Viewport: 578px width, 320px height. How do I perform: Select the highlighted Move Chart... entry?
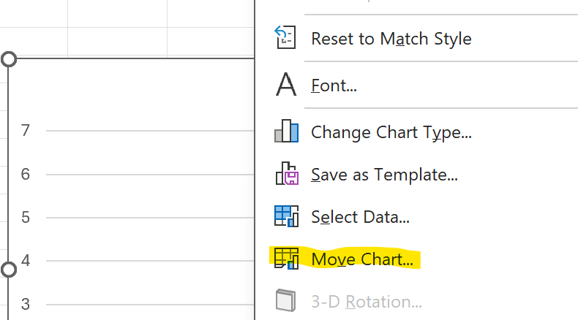pos(362,259)
